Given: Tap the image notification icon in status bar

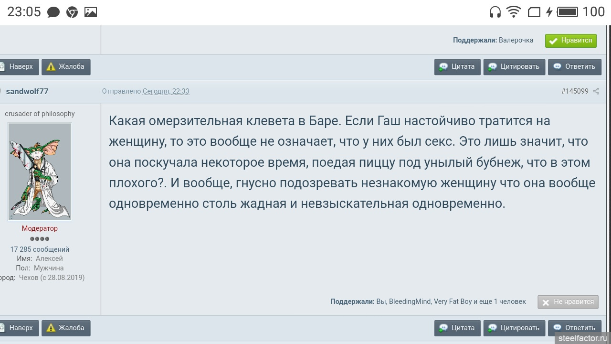Looking at the screenshot, I should click(91, 12).
